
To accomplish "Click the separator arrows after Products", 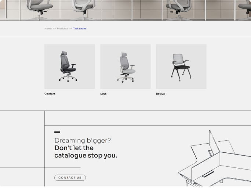I will [70, 29].
